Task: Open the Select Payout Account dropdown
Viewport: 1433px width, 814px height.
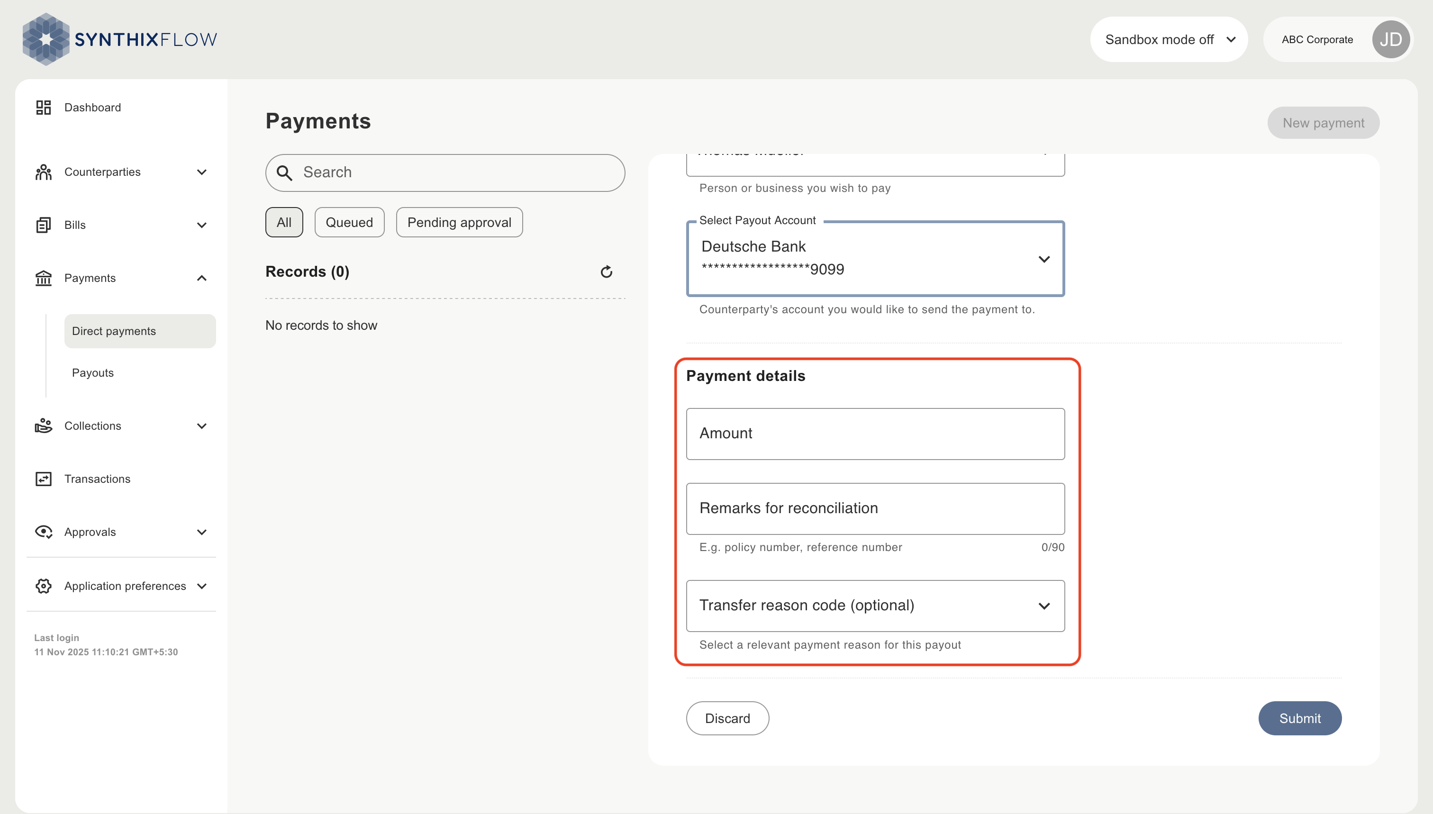Action: click(875, 258)
